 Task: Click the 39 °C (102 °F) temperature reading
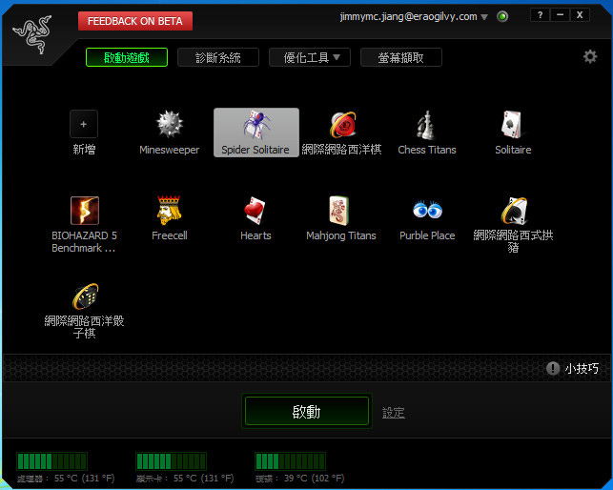[x=314, y=479]
